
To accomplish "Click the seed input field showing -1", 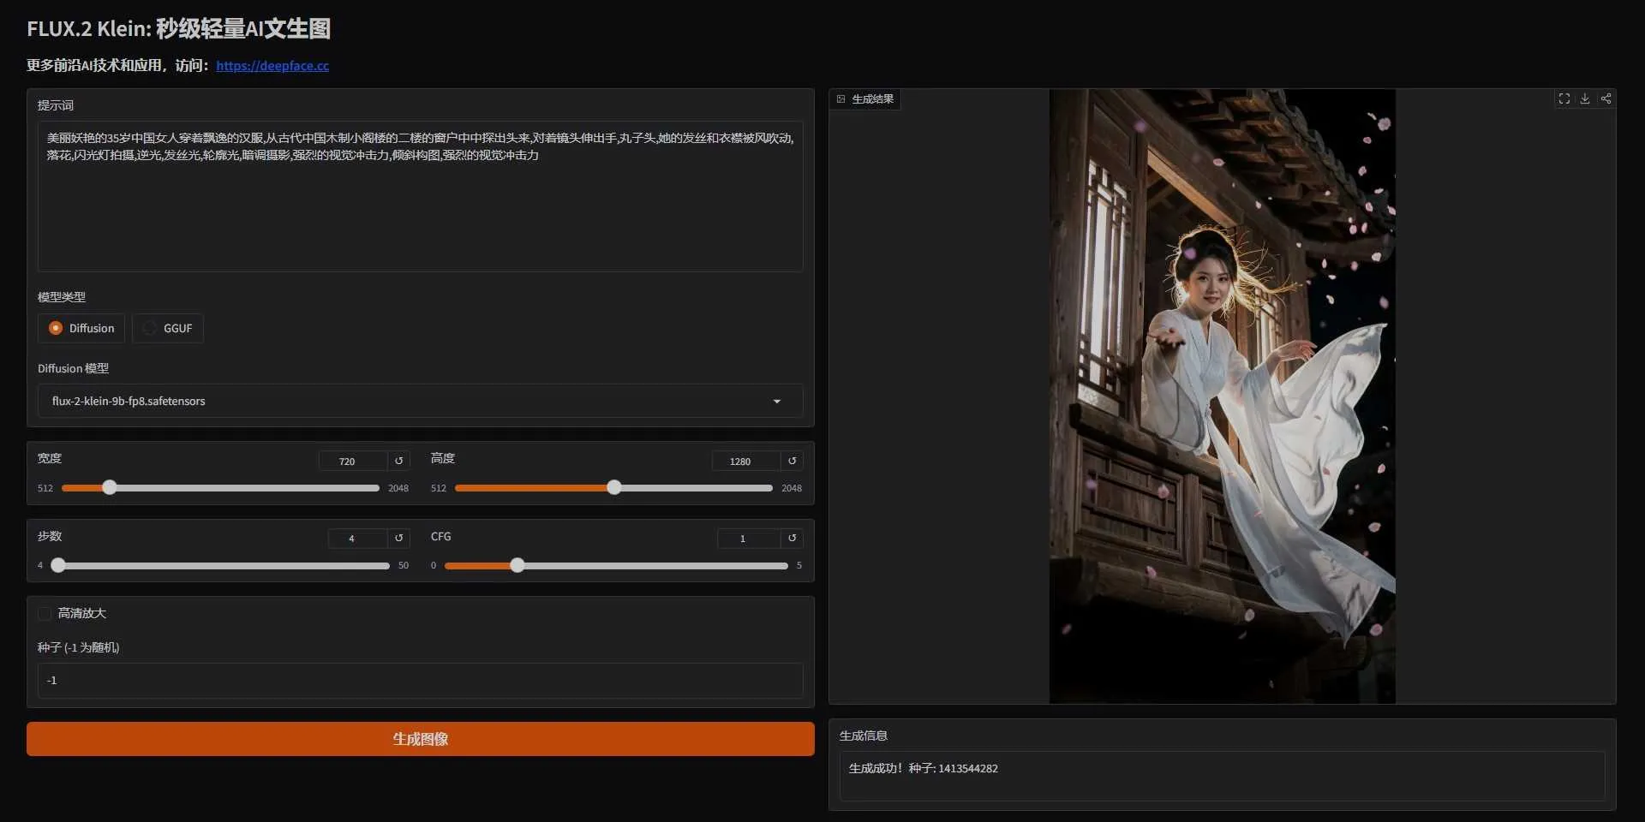I will click(x=419, y=680).
